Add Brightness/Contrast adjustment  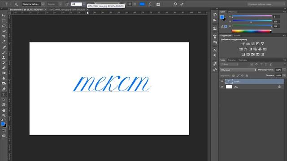243,44
